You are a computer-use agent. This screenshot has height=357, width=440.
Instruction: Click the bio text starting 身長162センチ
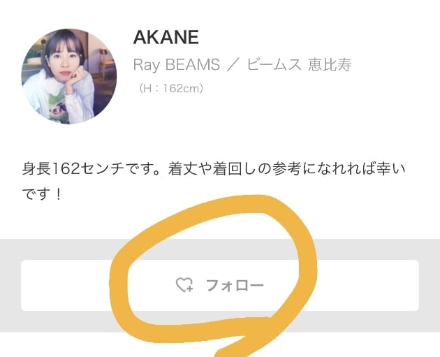(214, 182)
